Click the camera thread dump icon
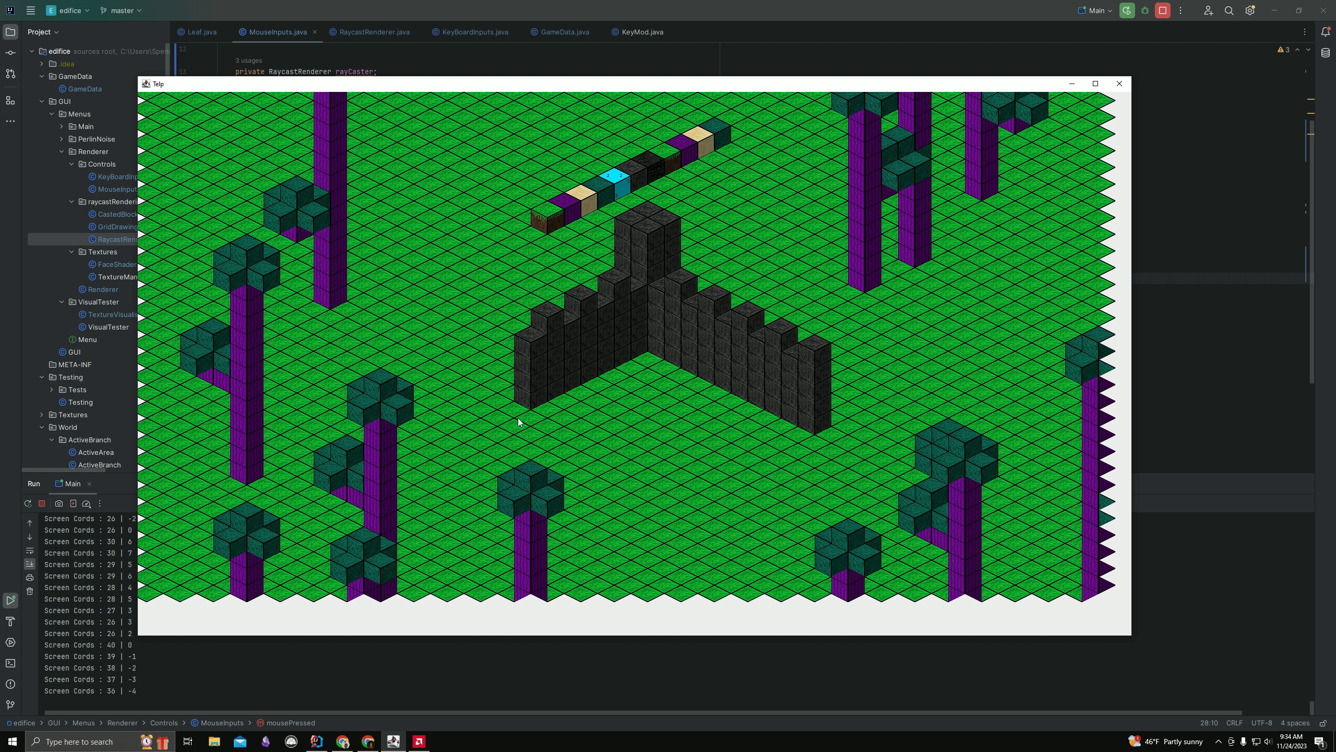This screenshot has height=752, width=1336. click(59, 504)
